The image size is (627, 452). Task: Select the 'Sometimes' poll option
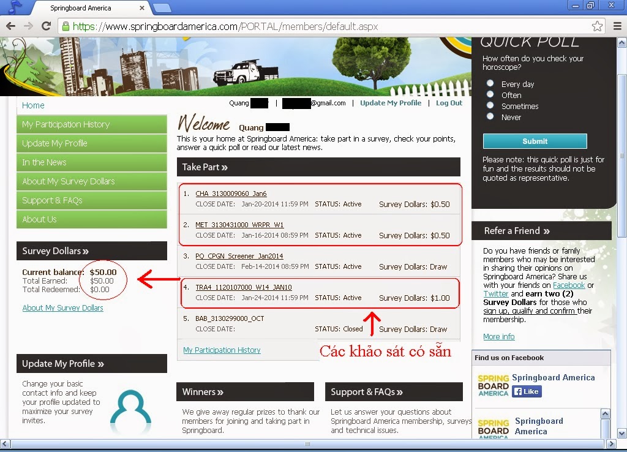pyautogui.click(x=490, y=105)
